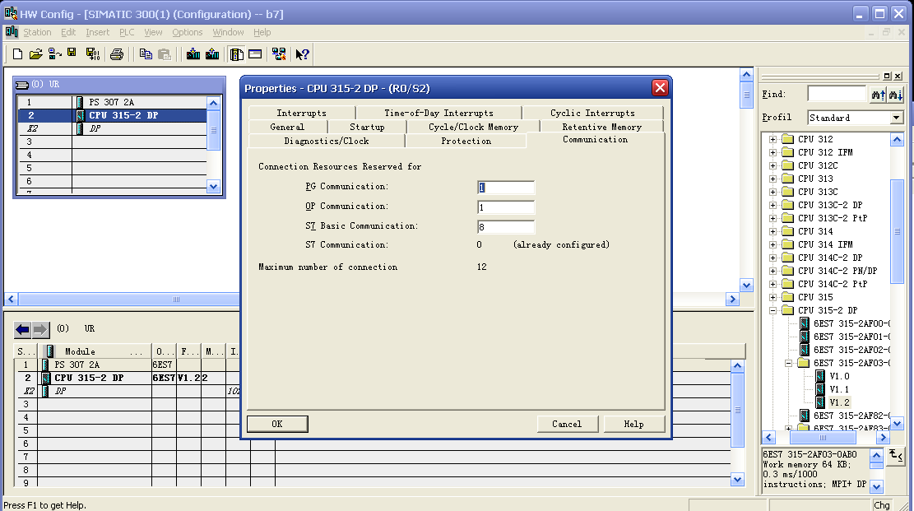Switch to the Cycle/Clock Memory tab
914x511 pixels.
473,127
